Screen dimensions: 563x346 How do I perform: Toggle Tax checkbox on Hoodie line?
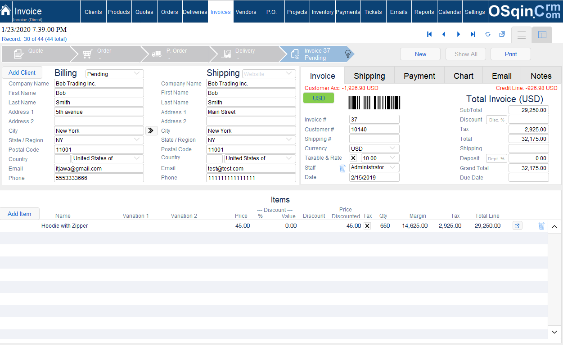tap(367, 226)
